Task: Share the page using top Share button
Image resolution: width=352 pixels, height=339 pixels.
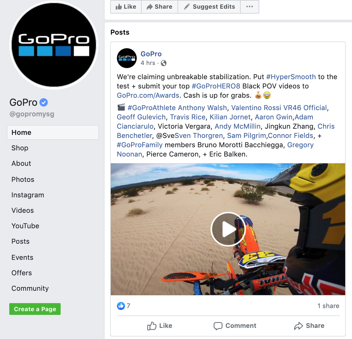Action: pos(160,7)
